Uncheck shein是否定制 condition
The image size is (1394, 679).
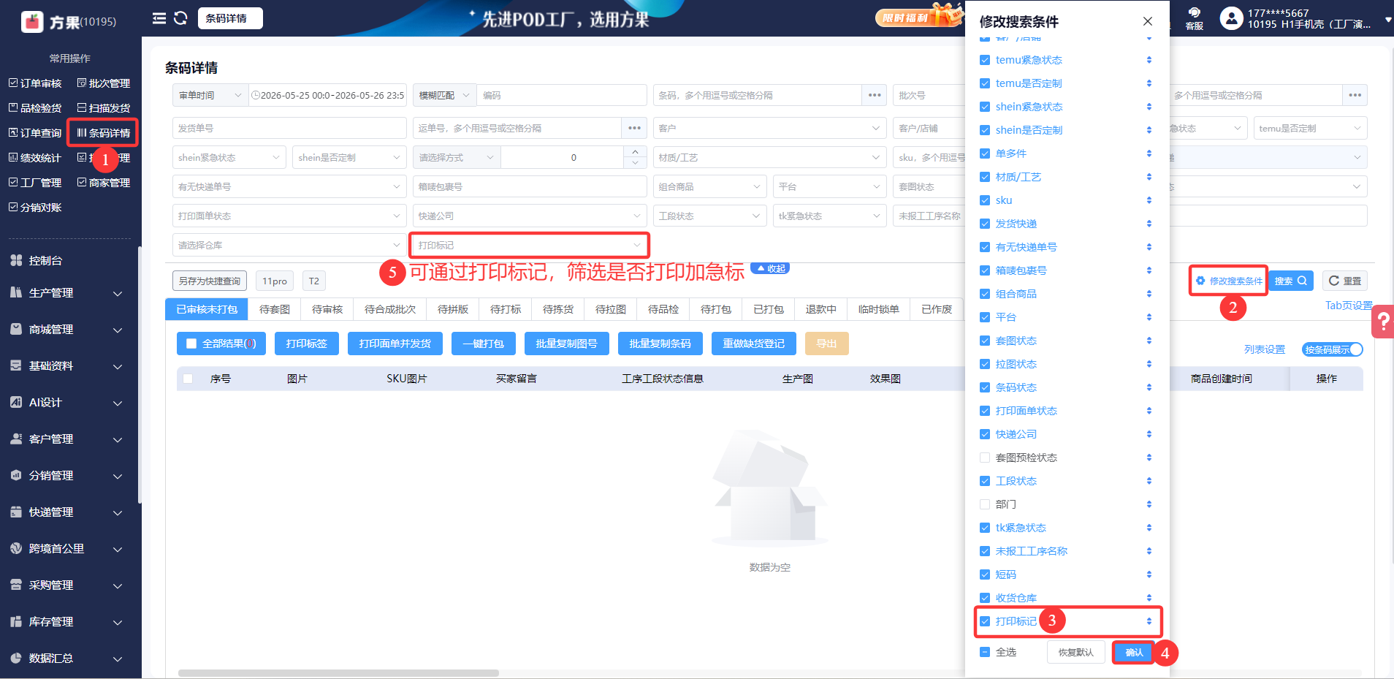pos(985,130)
